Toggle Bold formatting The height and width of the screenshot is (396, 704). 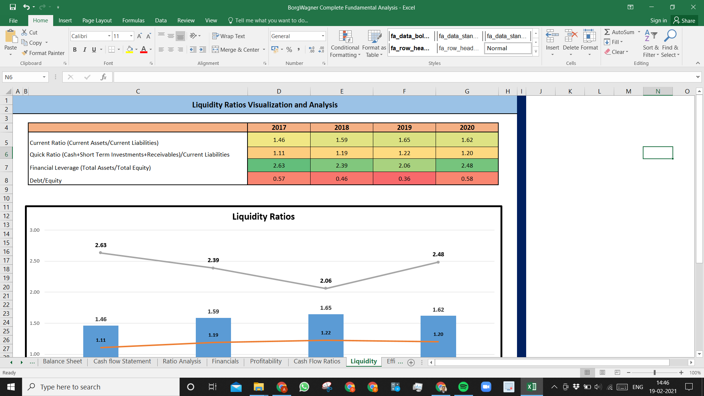pyautogui.click(x=75, y=49)
